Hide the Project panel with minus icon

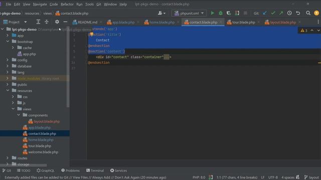point(65,22)
